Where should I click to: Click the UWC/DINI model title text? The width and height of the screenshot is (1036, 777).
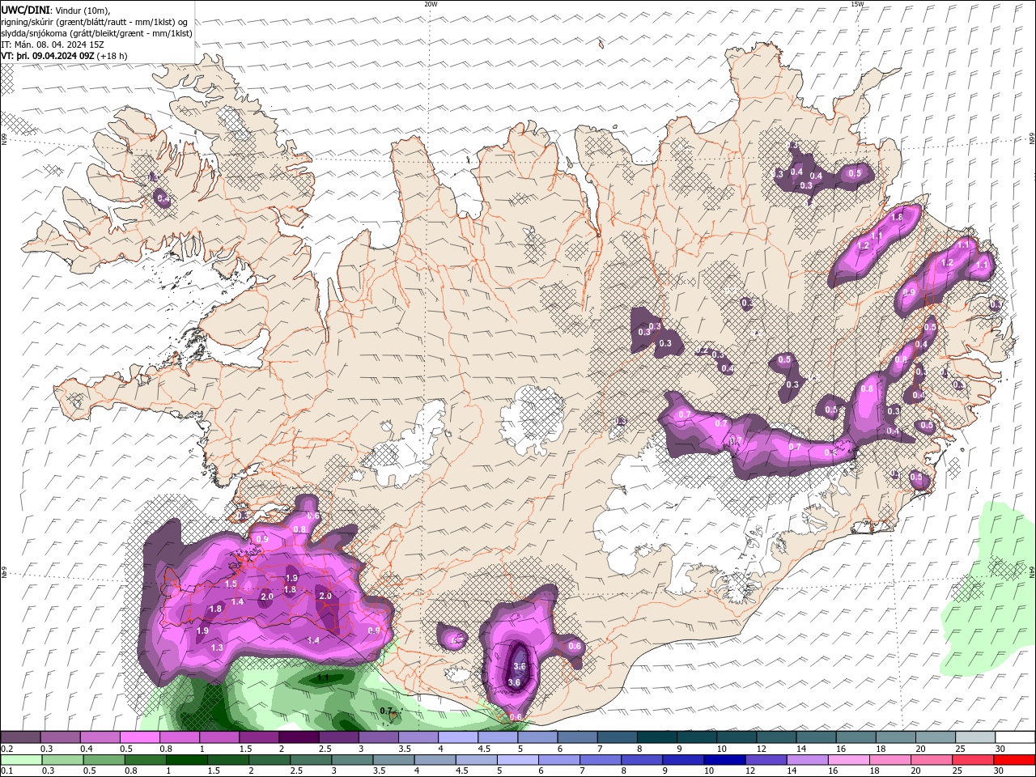(25, 10)
